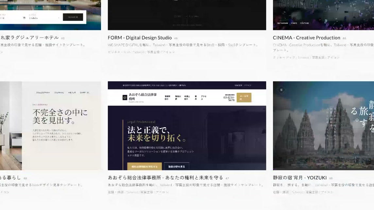Open the CART (0) menu item

pos(85,93)
